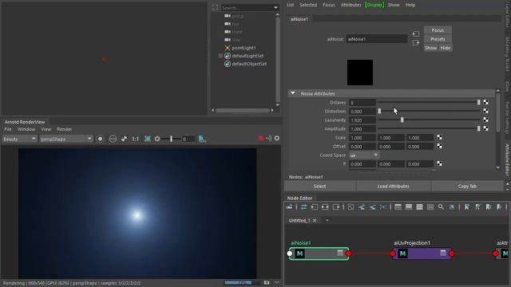The height and width of the screenshot is (287, 511).
Task: Open RenderView settings gear icon
Action: (277, 138)
